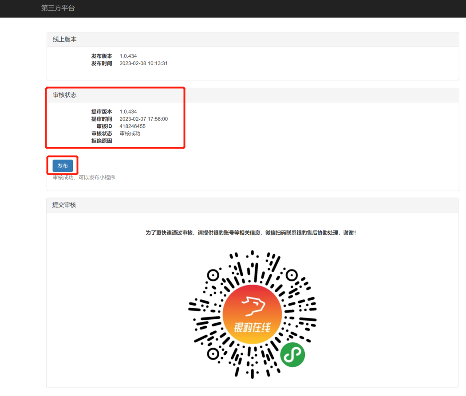466x396 pixels.
Task: Click the hint text 审核成功，可以发布小程序
Action: (84, 177)
